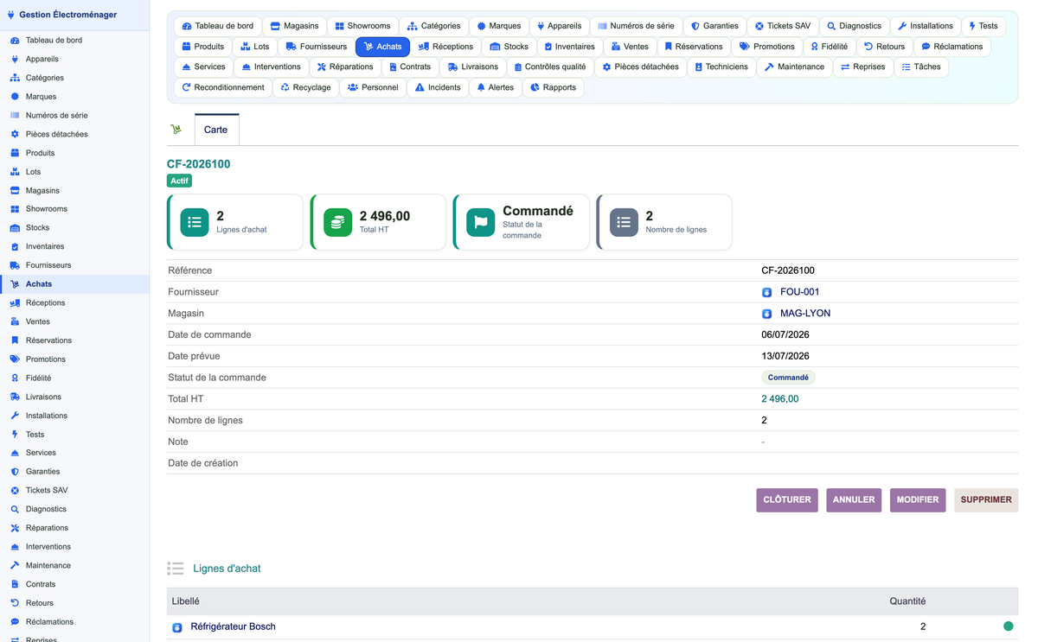Click the order date 06/07/2026

coord(785,334)
